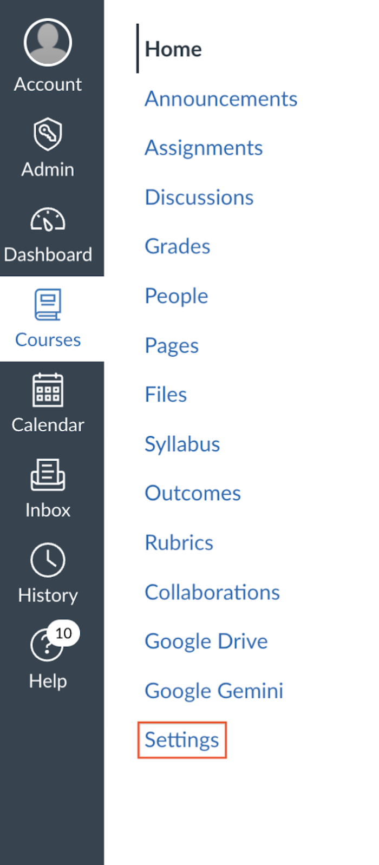
Task: Go to the Assignments page
Action: (204, 148)
